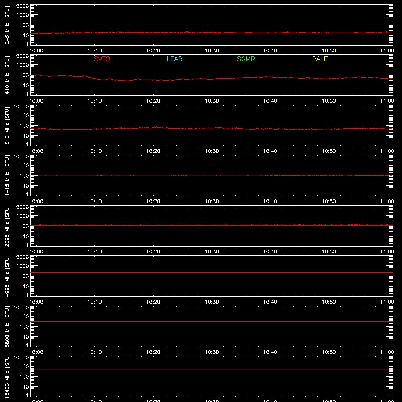Click the green SGMR station label
Screen dimensions: 402x402
(x=246, y=59)
